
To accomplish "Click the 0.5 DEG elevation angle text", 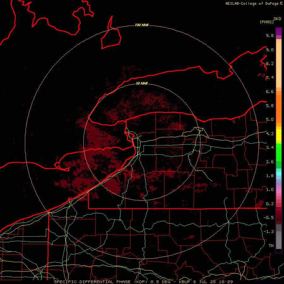I will 161,282.
